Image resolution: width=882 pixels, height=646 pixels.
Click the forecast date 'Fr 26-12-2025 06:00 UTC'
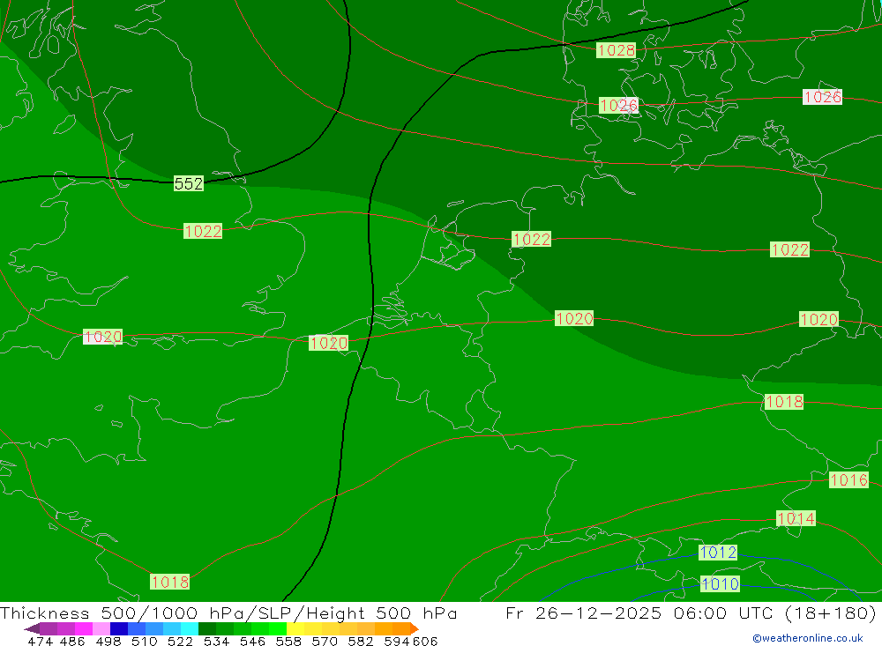tap(641, 613)
